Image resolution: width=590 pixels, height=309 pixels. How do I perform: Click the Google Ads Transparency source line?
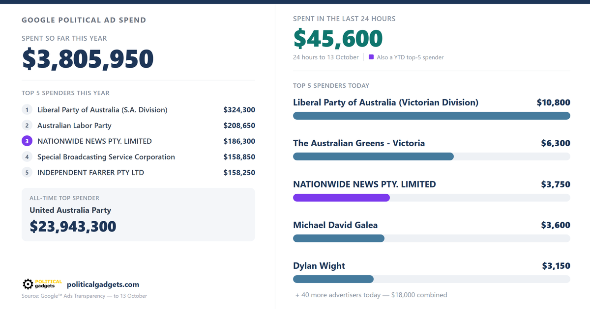click(84, 296)
